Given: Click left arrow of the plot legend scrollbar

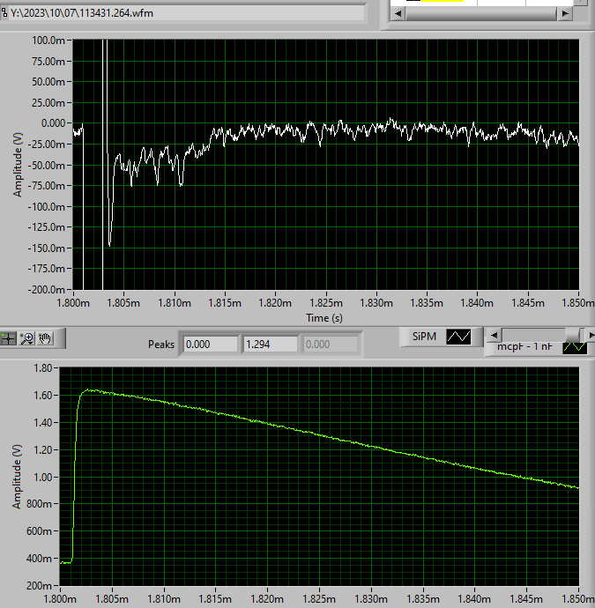Looking at the screenshot, I should click(x=494, y=336).
